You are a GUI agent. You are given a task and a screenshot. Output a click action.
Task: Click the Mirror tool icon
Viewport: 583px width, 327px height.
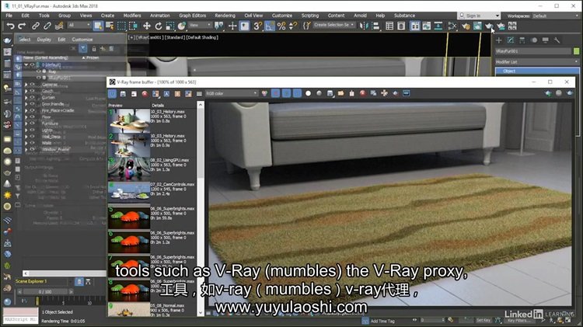tap(364, 26)
